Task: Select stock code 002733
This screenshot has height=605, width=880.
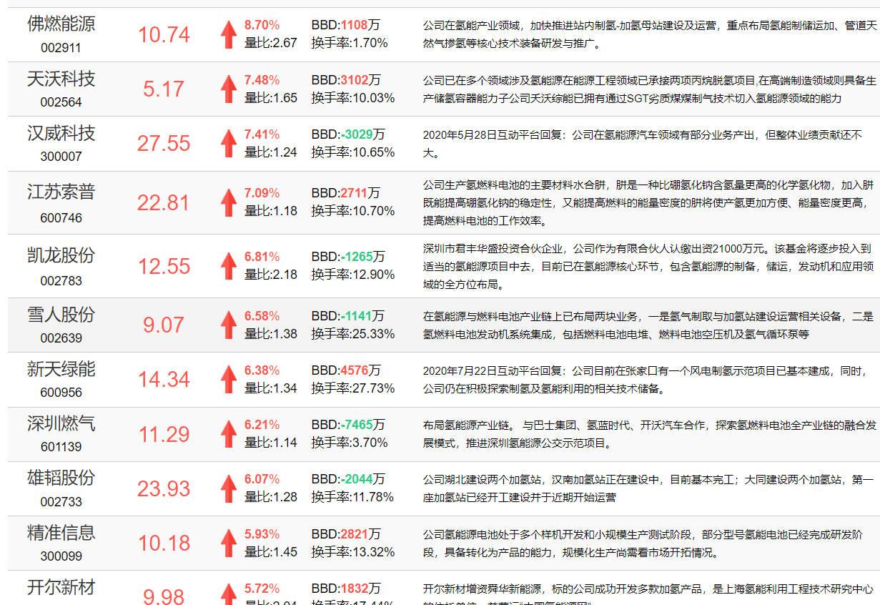Action: coord(61,502)
